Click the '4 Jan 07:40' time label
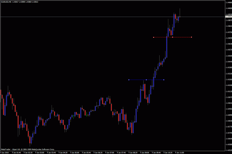The image size is (232, 154). click(x=122, y=153)
